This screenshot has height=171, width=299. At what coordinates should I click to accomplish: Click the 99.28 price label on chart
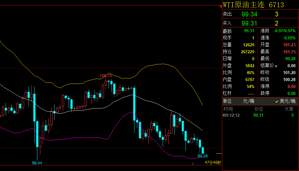[x=203, y=156]
